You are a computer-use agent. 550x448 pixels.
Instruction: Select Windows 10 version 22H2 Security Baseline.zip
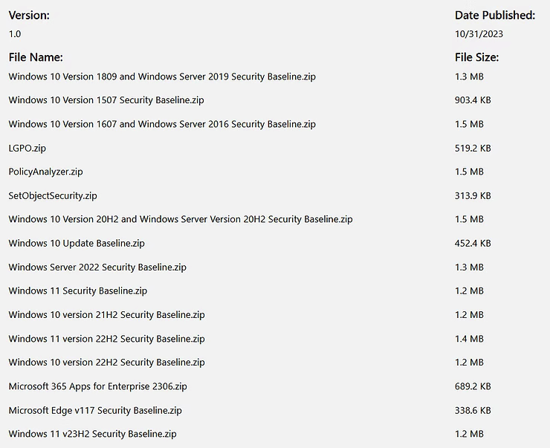tap(106, 363)
